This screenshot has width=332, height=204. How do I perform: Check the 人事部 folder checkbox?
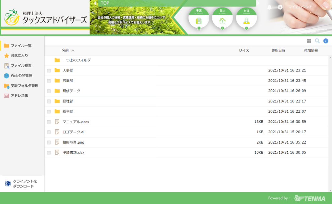tap(49, 70)
